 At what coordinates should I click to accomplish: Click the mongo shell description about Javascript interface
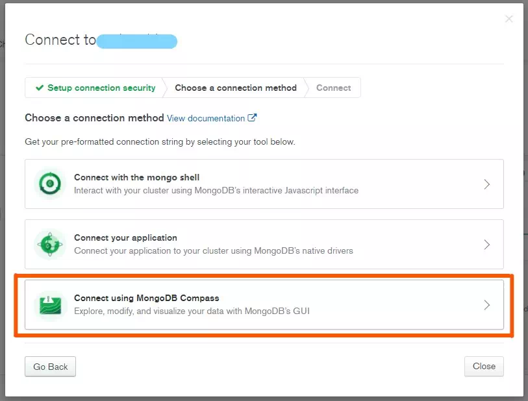point(216,190)
